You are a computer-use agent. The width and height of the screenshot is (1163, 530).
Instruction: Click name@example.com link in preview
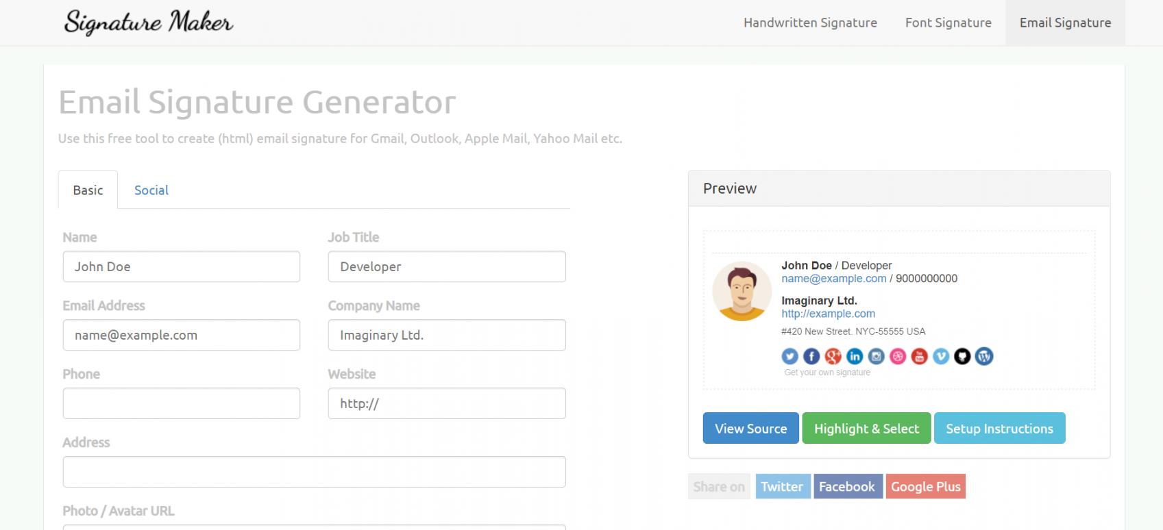click(x=833, y=279)
